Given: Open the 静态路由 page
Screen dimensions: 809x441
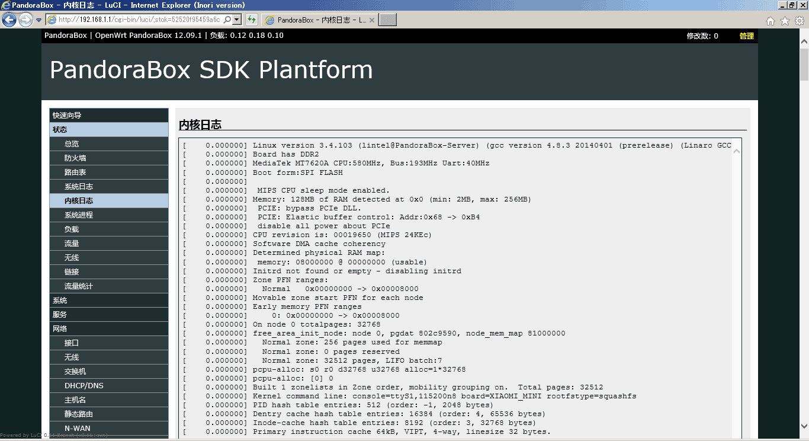Looking at the screenshot, I should [109, 414].
